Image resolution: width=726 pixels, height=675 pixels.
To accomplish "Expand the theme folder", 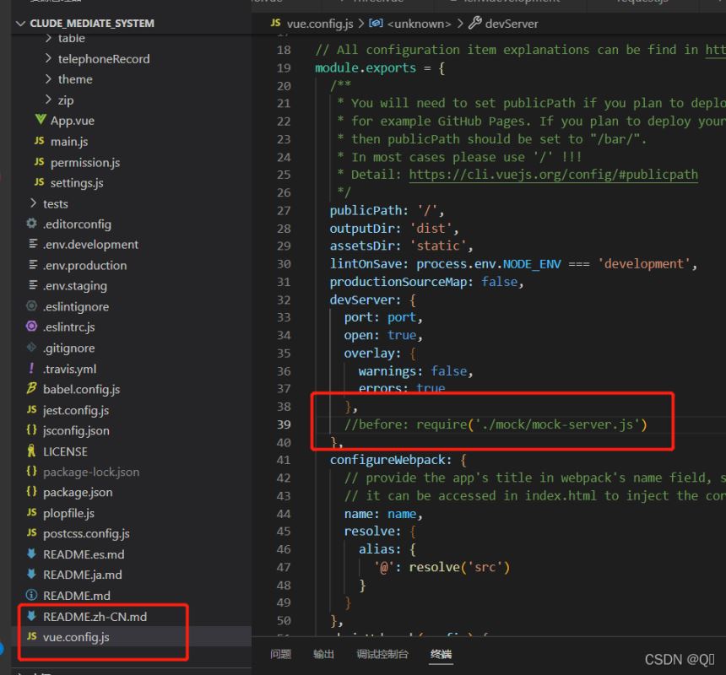I will 49,79.
